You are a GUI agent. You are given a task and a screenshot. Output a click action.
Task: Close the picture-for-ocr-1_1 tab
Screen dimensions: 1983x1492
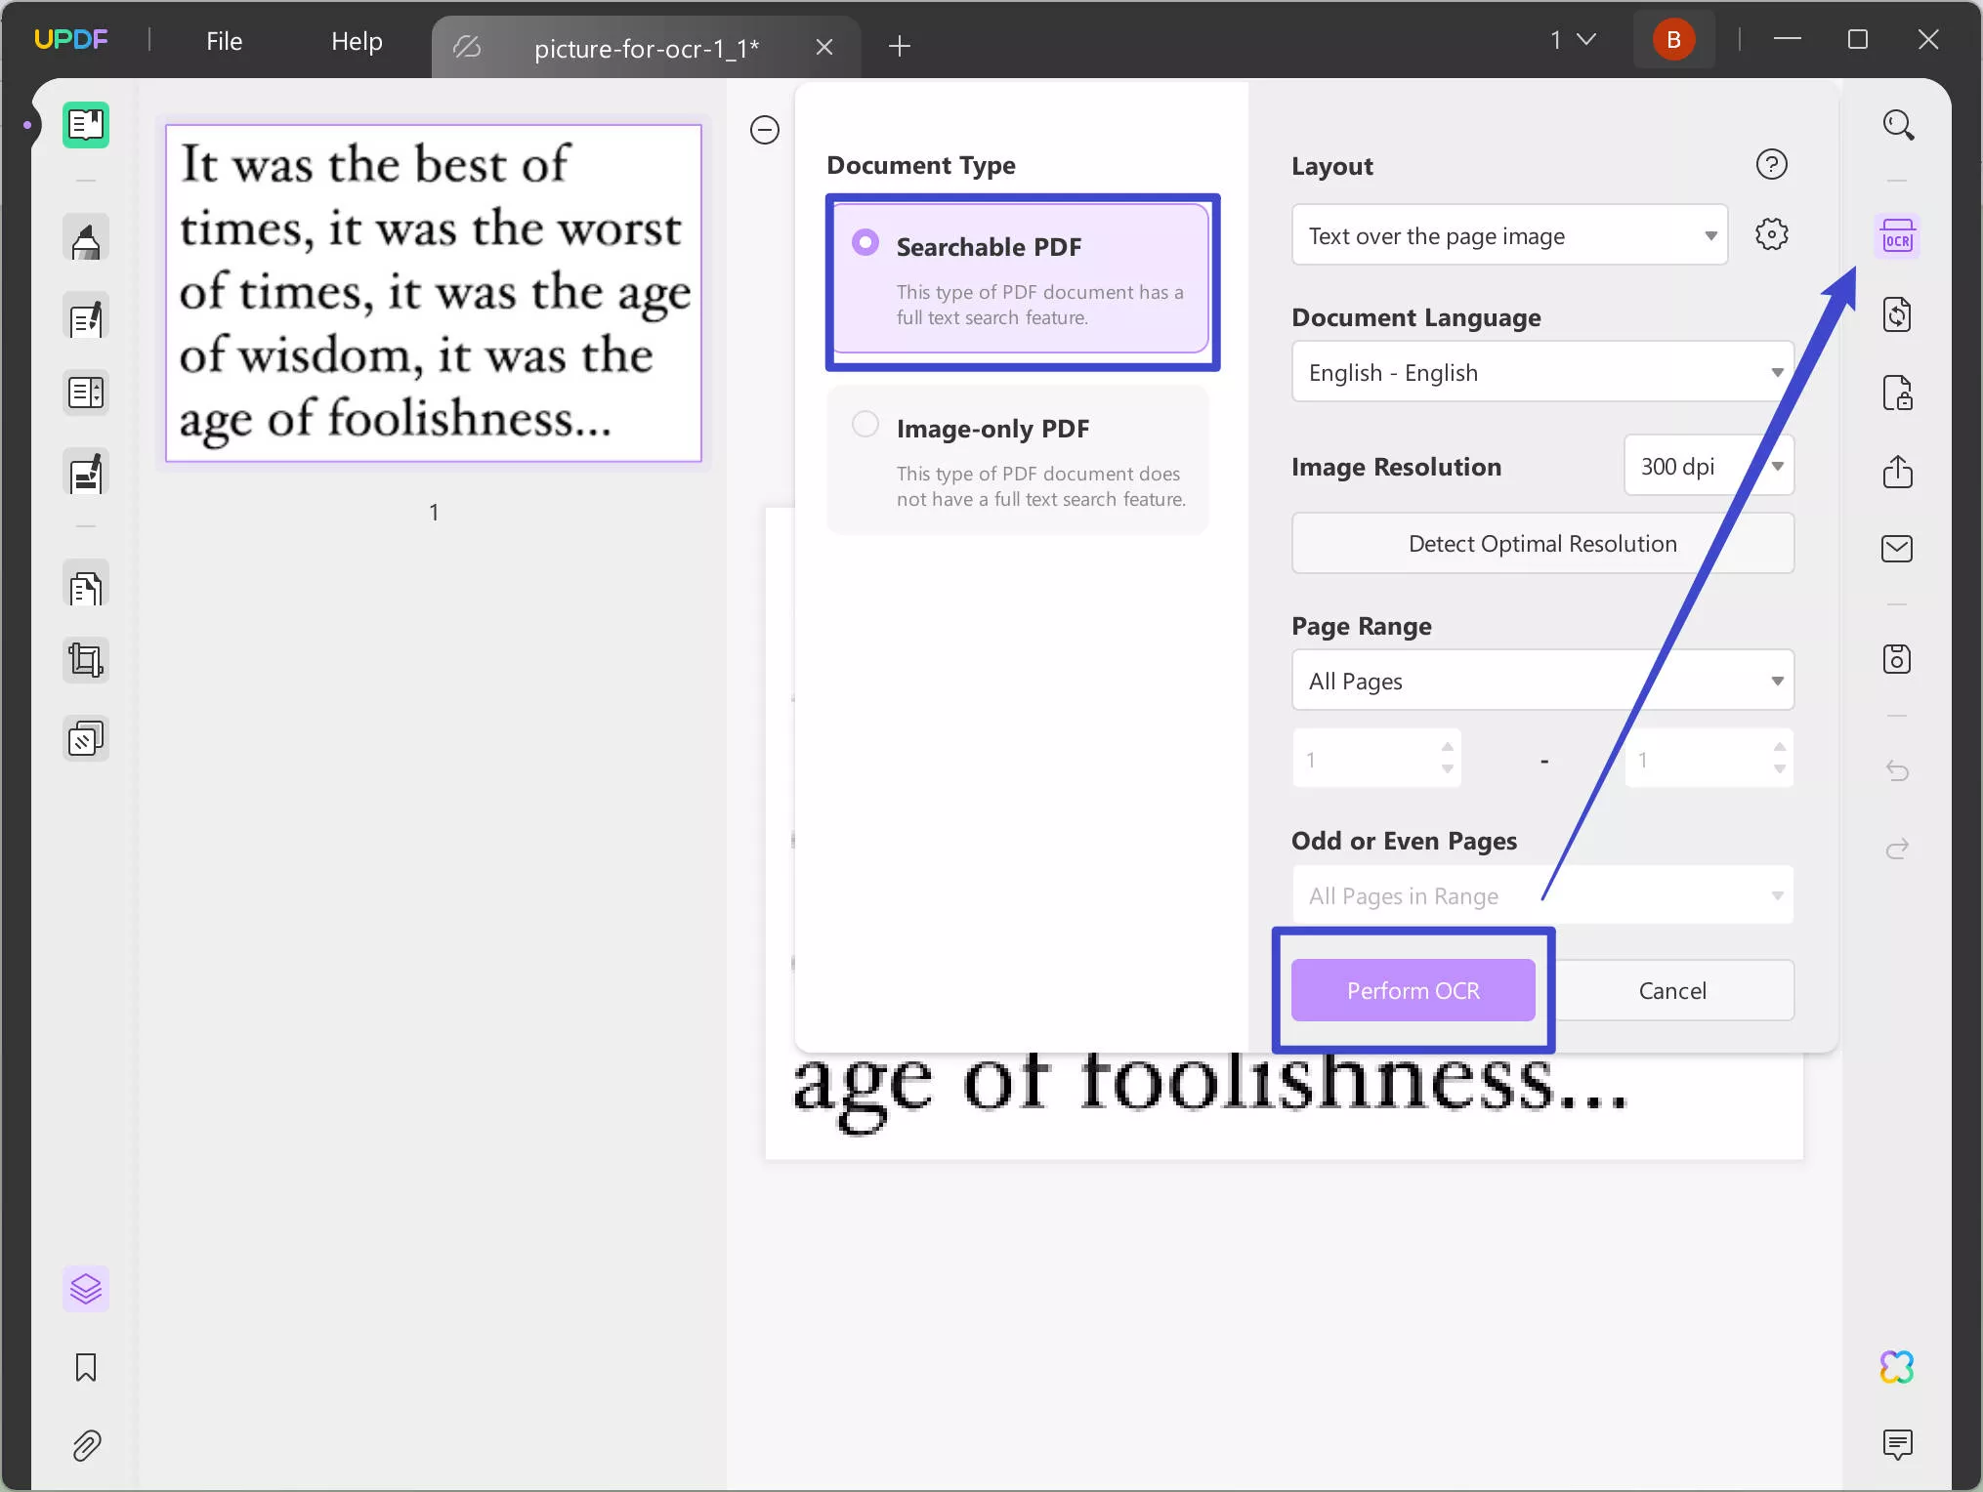pyautogui.click(x=824, y=47)
